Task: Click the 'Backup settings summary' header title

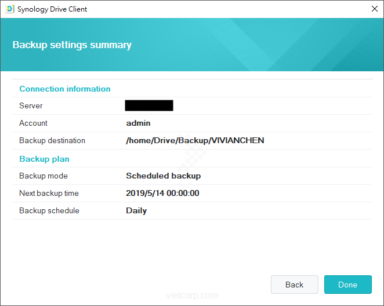Action: [72, 45]
